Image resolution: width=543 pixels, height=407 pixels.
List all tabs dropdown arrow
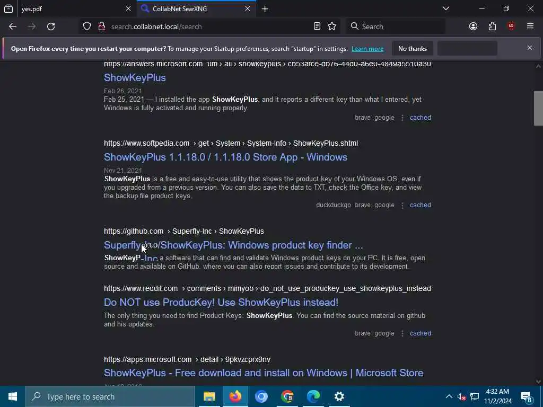[446, 8]
